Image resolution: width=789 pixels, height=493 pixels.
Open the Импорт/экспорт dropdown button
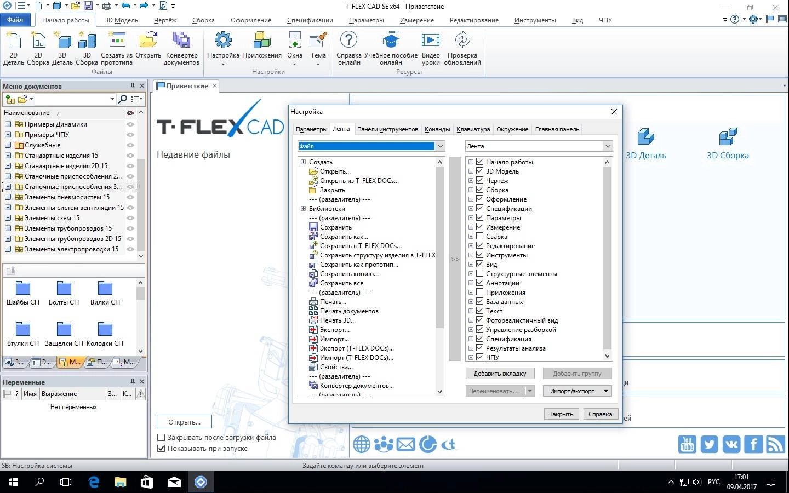point(577,391)
